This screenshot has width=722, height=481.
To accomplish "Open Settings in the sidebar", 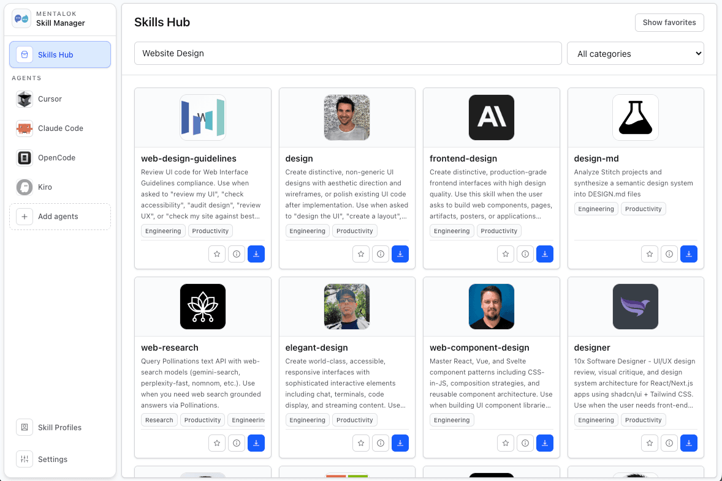I will pos(60,460).
